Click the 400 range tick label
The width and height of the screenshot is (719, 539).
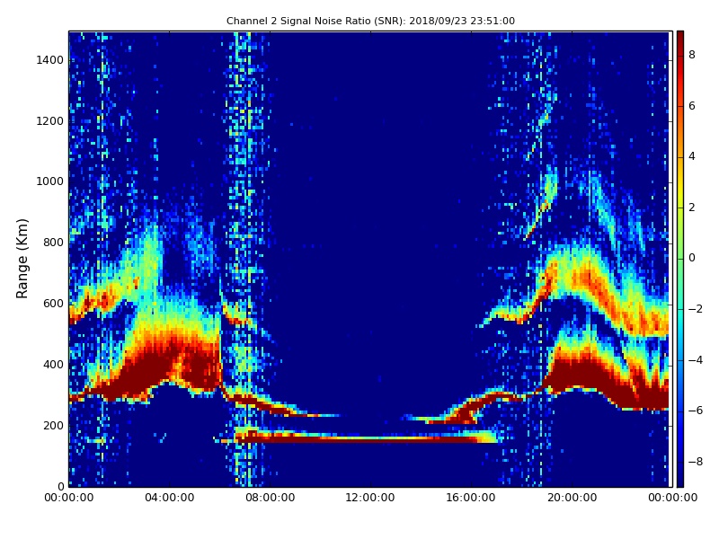coord(54,365)
